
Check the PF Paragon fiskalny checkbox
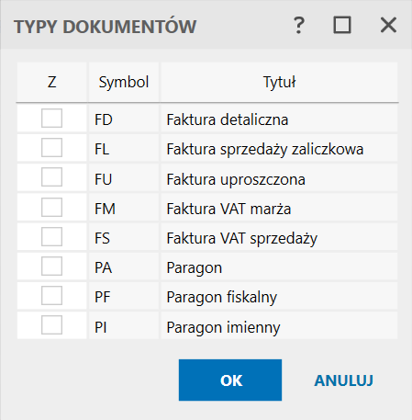pos(51,295)
